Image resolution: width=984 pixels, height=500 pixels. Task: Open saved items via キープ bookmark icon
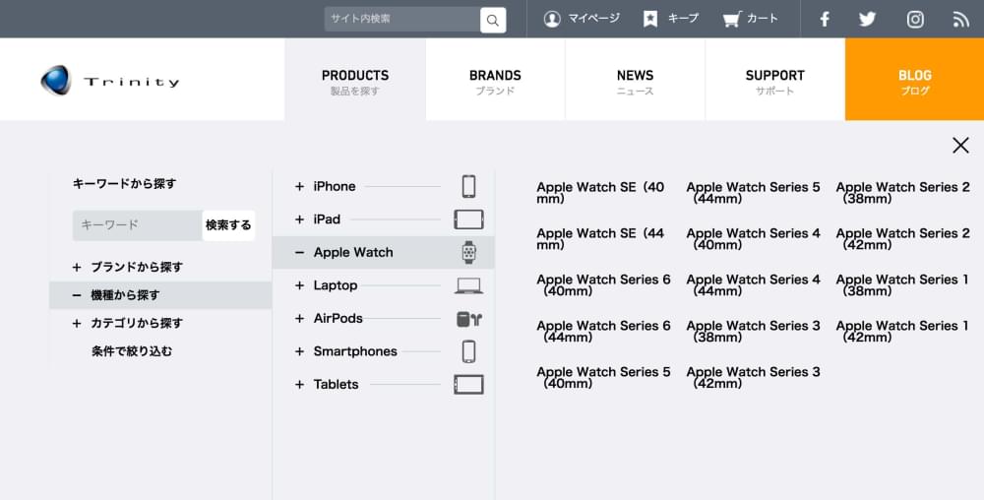670,19
